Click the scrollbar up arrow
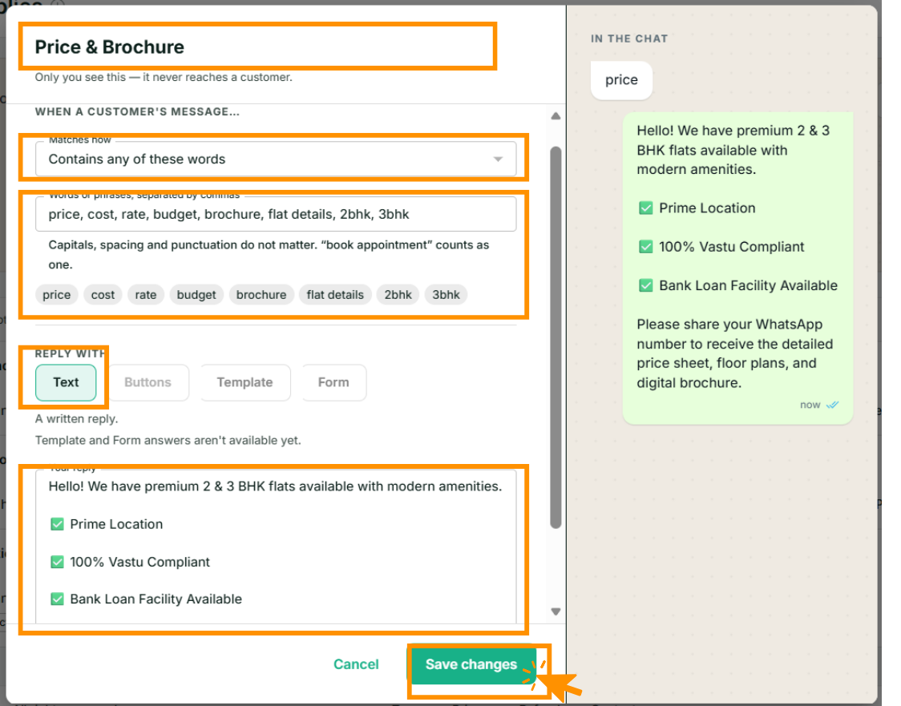The image size is (901, 706). (556, 116)
